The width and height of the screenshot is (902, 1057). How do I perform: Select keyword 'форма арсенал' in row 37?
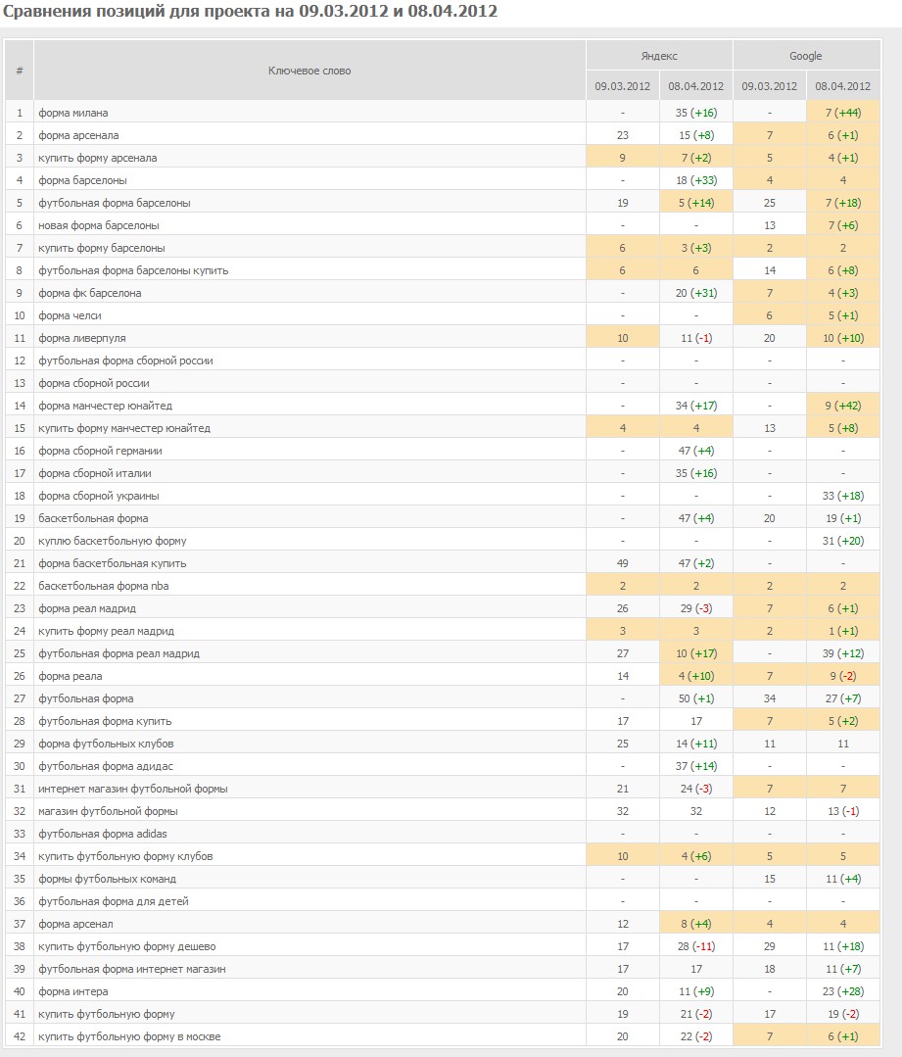[x=75, y=924]
